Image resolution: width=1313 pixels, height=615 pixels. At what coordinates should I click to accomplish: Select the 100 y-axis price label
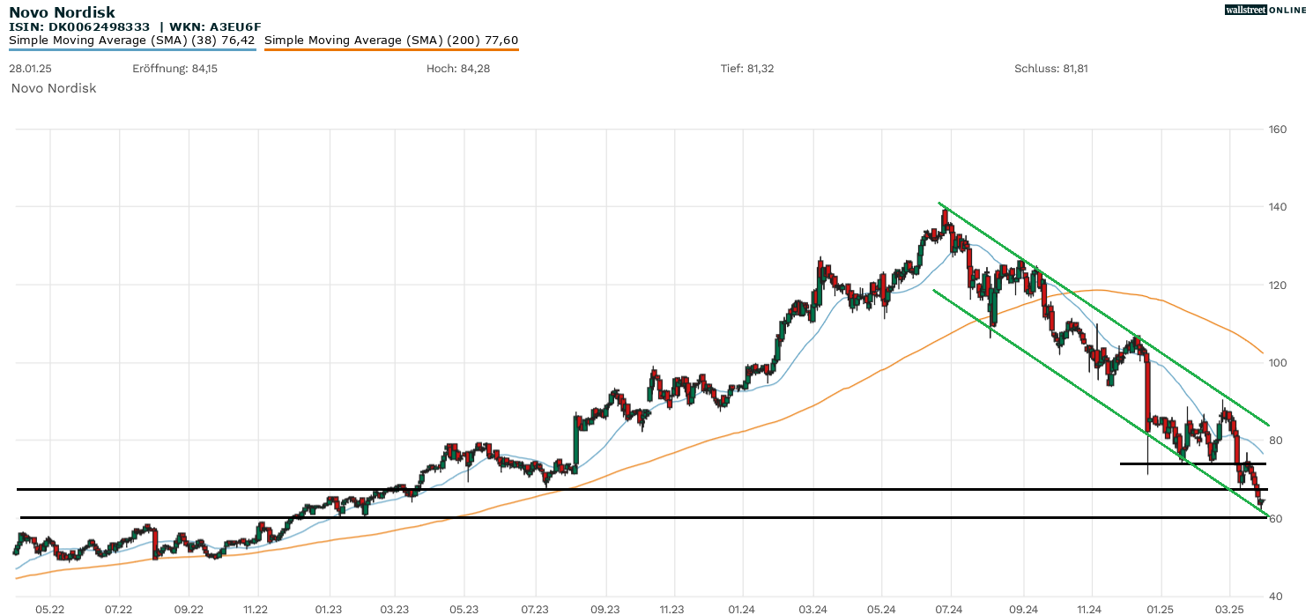pyautogui.click(x=1278, y=363)
